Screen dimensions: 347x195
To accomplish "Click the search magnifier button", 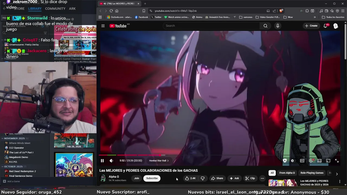I will 265,26.
